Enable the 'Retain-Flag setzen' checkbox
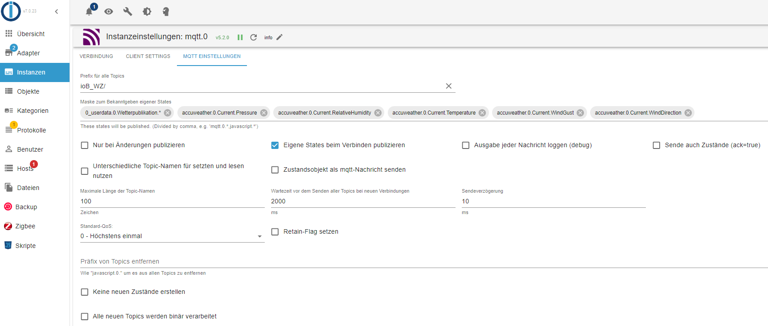Image resolution: width=768 pixels, height=326 pixels. click(275, 232)
